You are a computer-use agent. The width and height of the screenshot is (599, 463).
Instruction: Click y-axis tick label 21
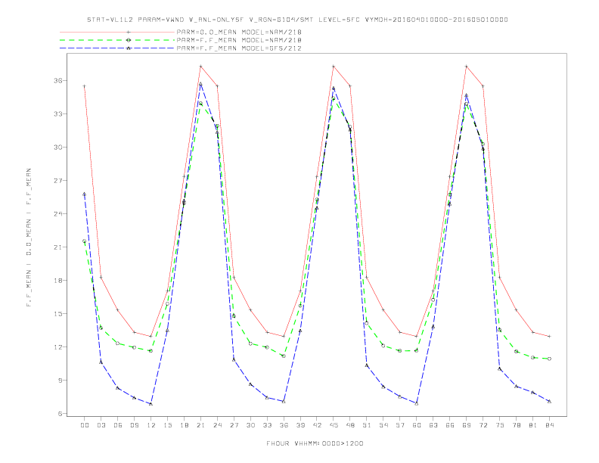[57, 247]
